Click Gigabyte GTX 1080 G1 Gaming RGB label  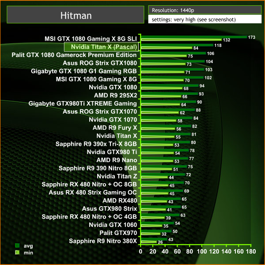pyautogui.click(x=83, y=71)
